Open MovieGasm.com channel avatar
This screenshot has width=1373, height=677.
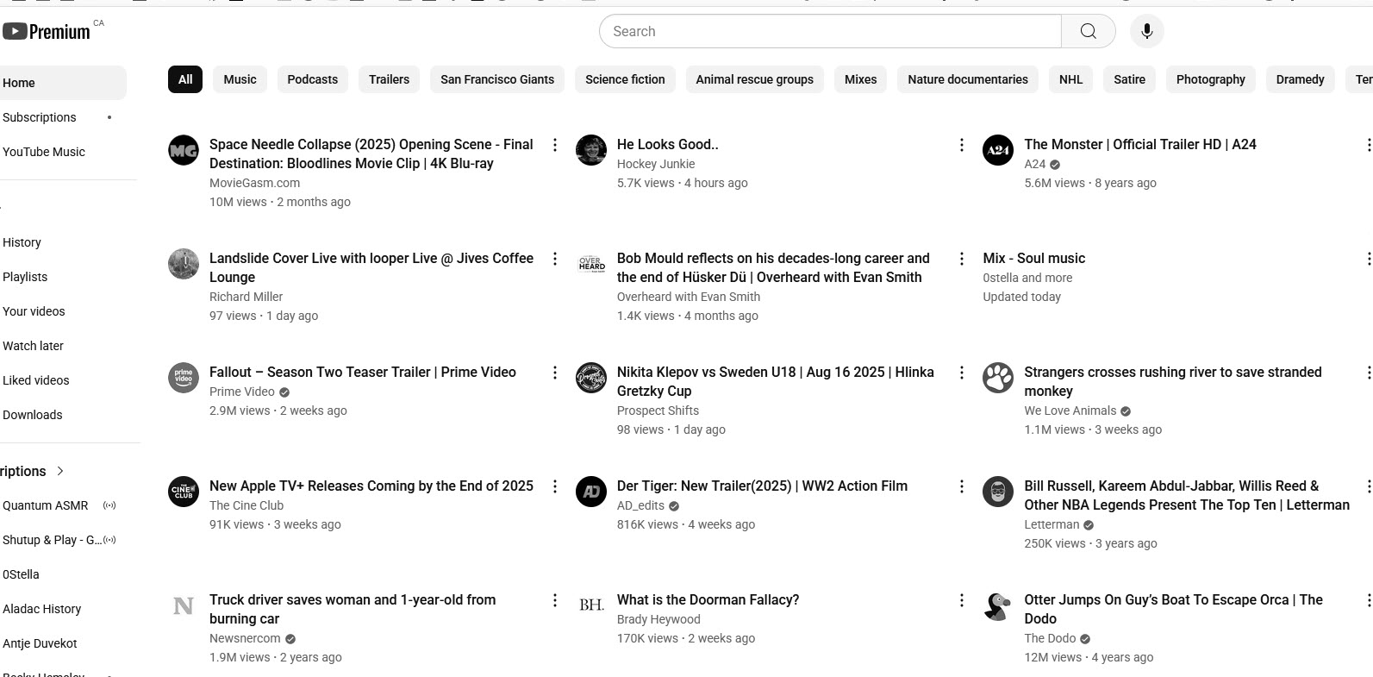click(x=184, y=150)
